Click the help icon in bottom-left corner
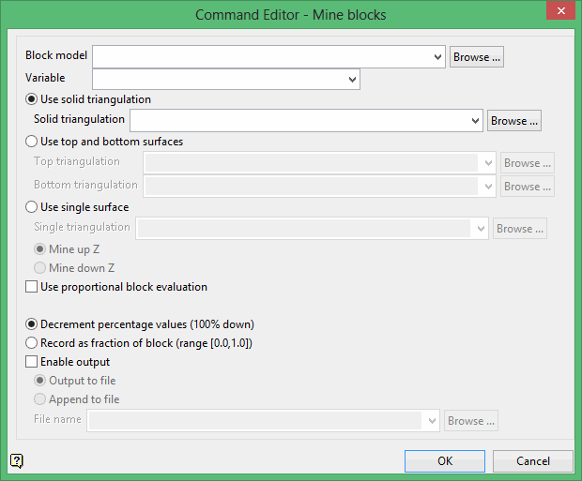This screenshot has height=481, width=582. 17,460
